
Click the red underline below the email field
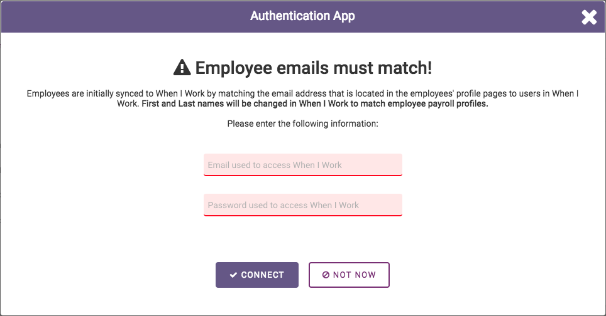click(303, 176)
